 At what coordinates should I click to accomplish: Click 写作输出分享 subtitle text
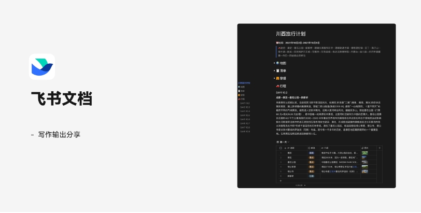click(59, 134)
